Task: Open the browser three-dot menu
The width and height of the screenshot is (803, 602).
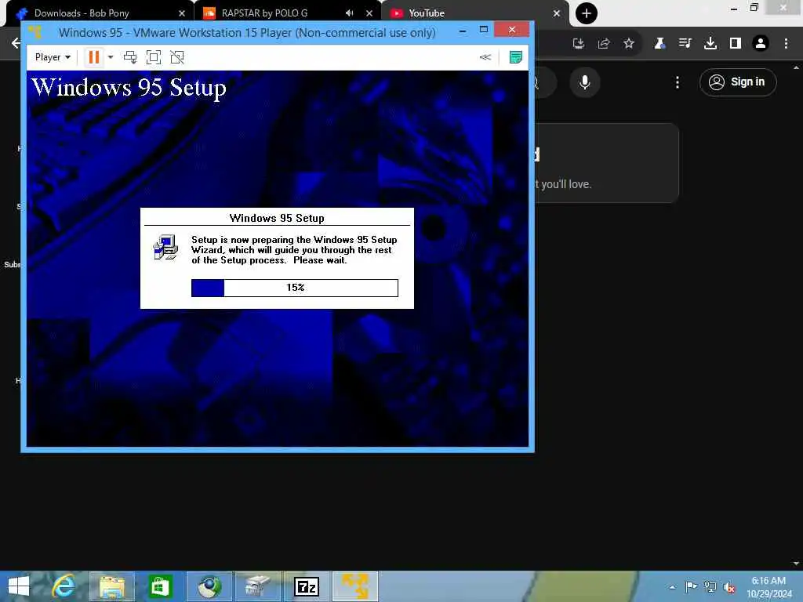Action: [x=786, y=44]
